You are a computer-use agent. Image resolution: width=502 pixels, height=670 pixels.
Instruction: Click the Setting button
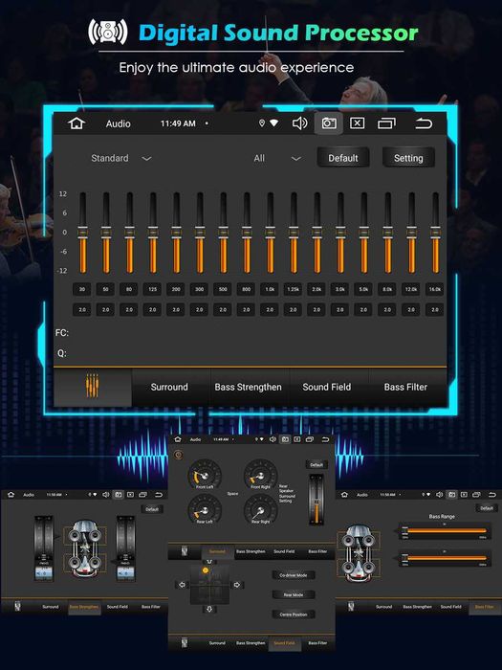tap(408, 158)
